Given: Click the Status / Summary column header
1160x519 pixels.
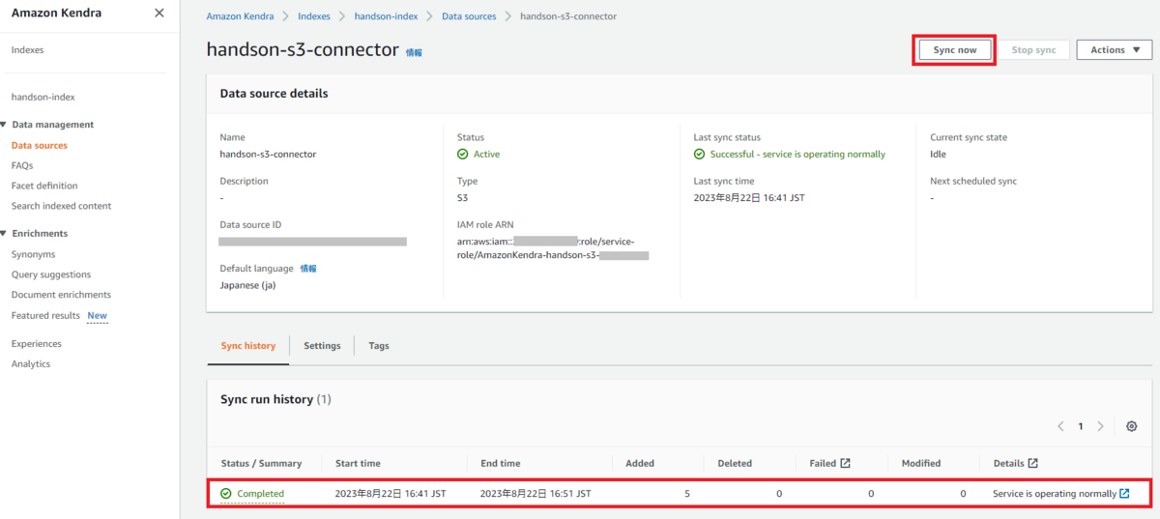Looking at the screenshot, I should tap(261, 464).
